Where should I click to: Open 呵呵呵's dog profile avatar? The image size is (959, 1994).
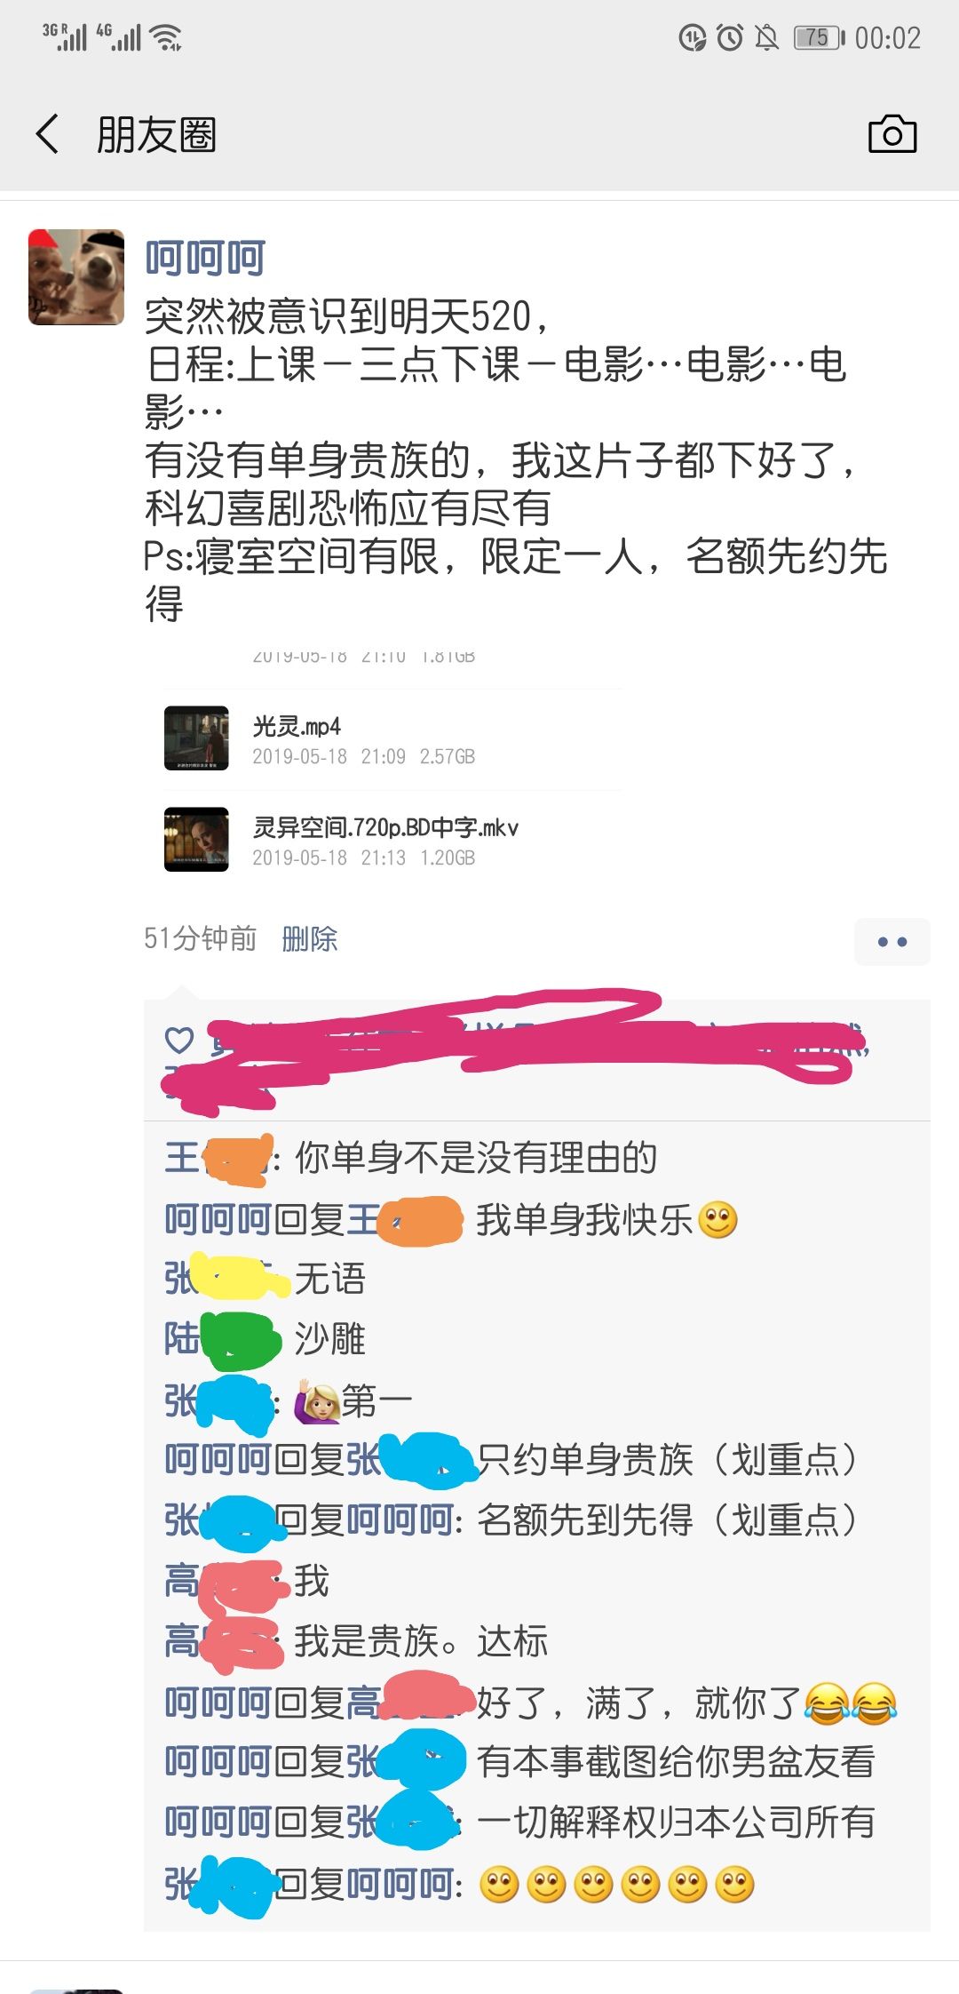(76, 277)
